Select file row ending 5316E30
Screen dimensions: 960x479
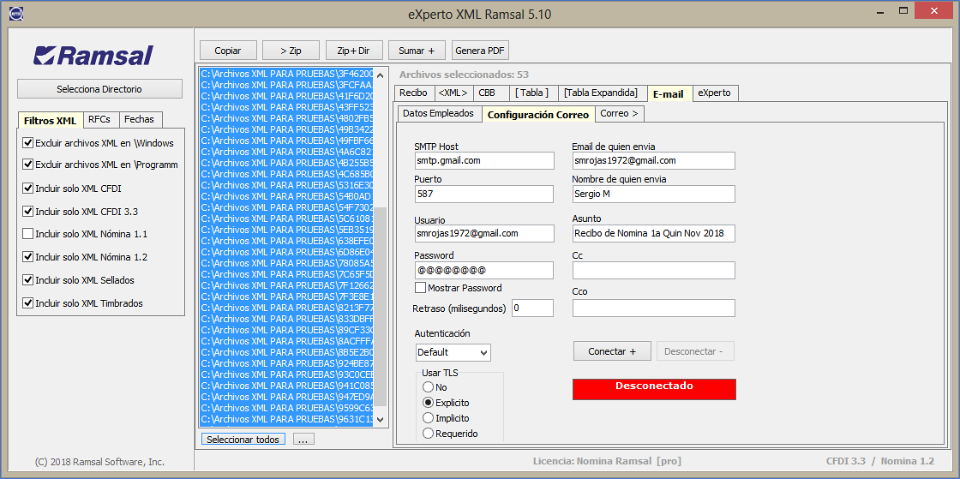(x=286, y=185)
